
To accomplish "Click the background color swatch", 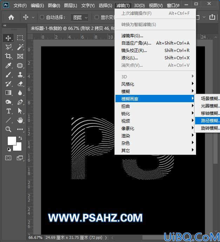I will coord(19,148).
